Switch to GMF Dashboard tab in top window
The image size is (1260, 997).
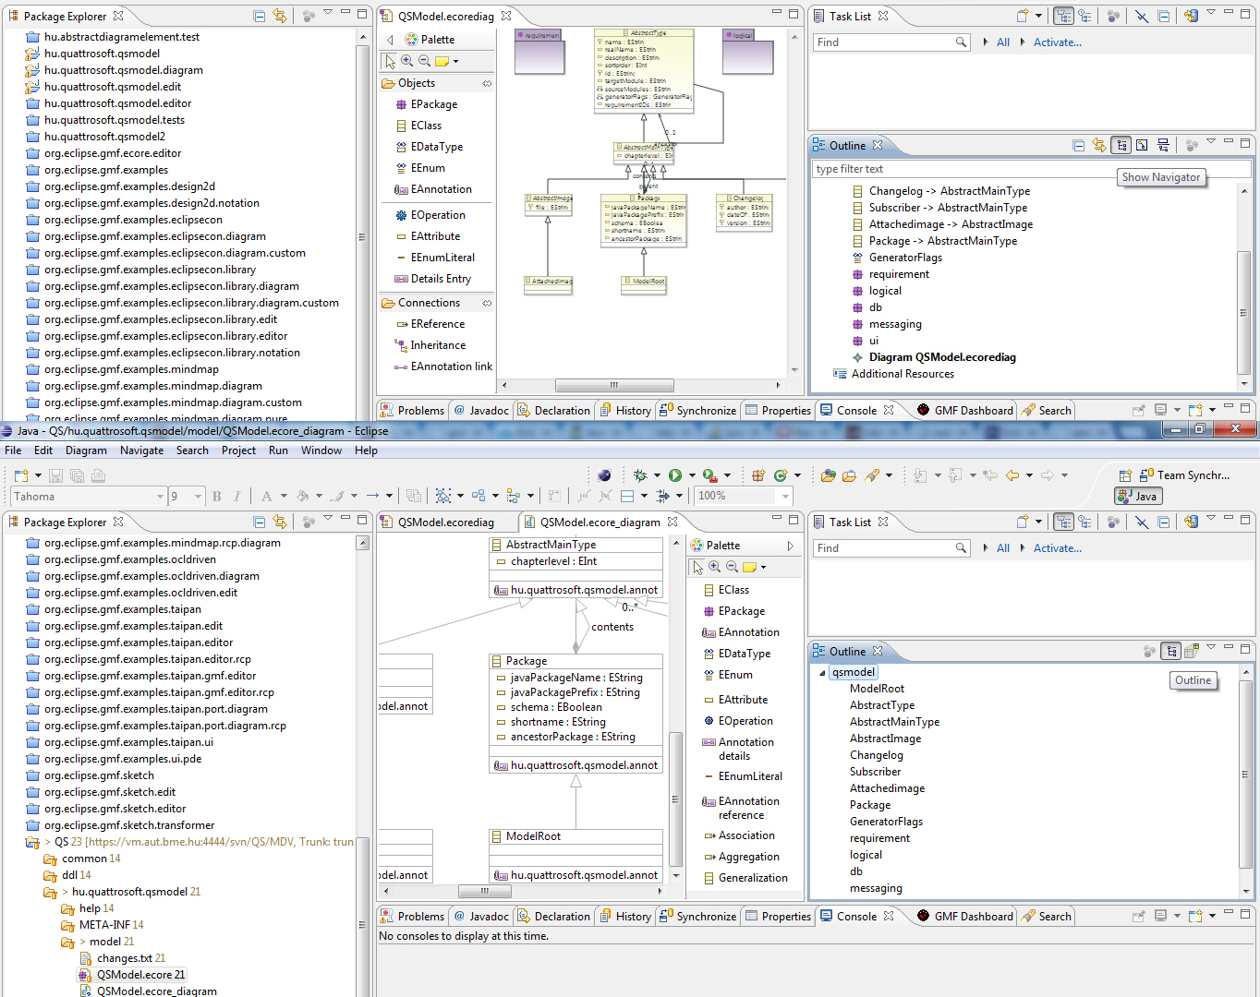pos(964,411)
